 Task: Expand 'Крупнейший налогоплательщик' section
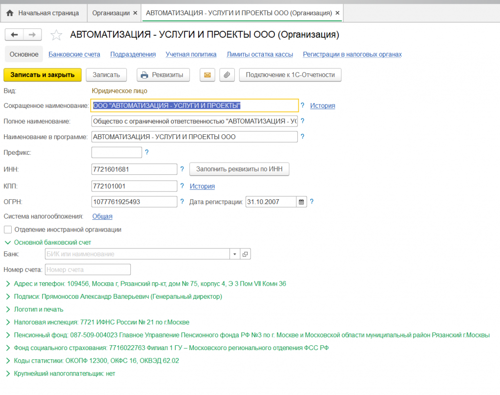[8, 374]
